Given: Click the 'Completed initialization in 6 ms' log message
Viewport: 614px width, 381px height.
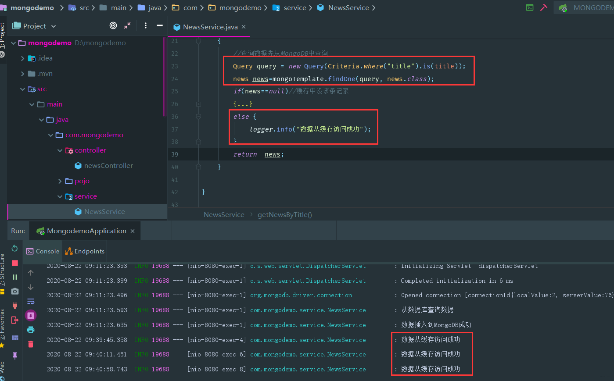Looking at the screenshot, I should coord(457,281).
